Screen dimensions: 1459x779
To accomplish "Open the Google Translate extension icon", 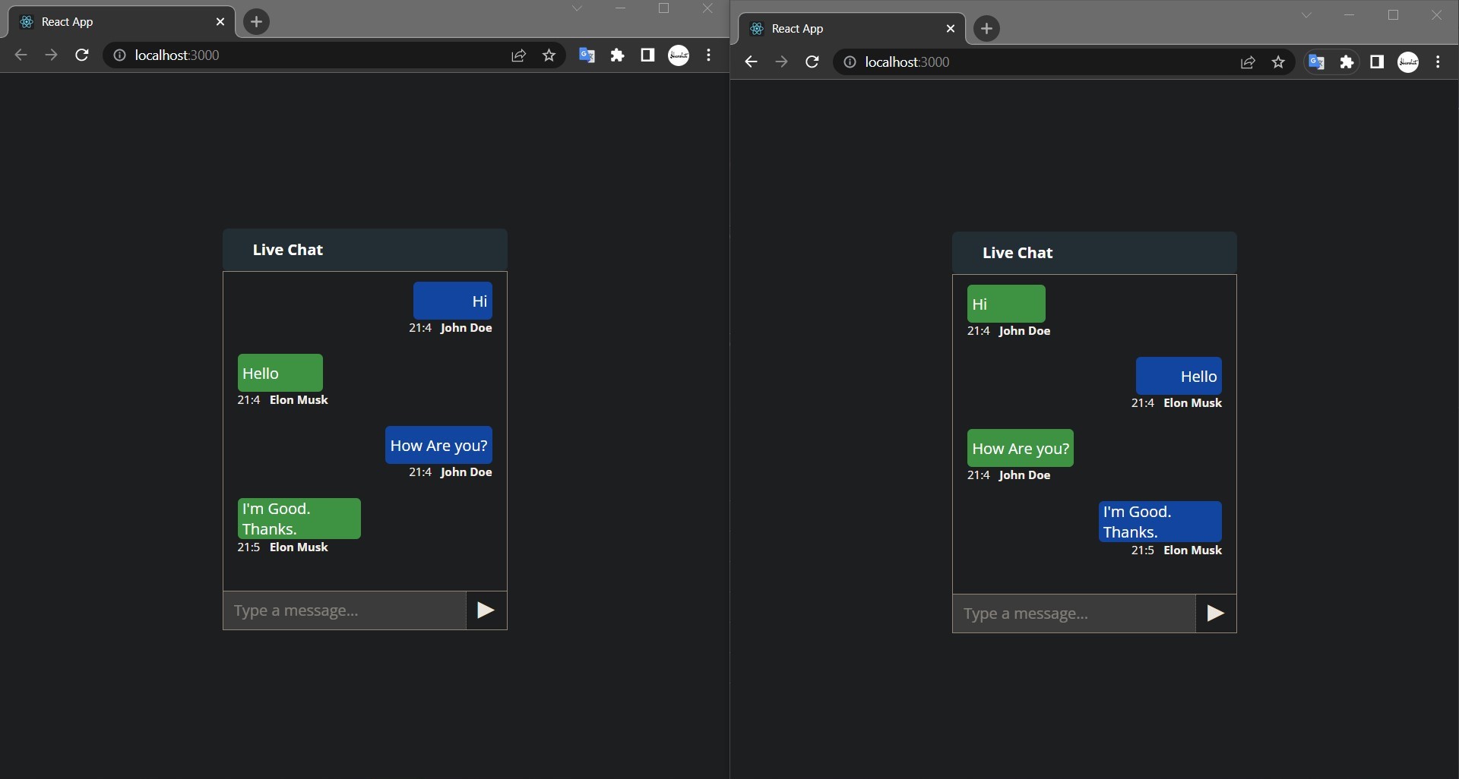I will (x=587, y=55).
